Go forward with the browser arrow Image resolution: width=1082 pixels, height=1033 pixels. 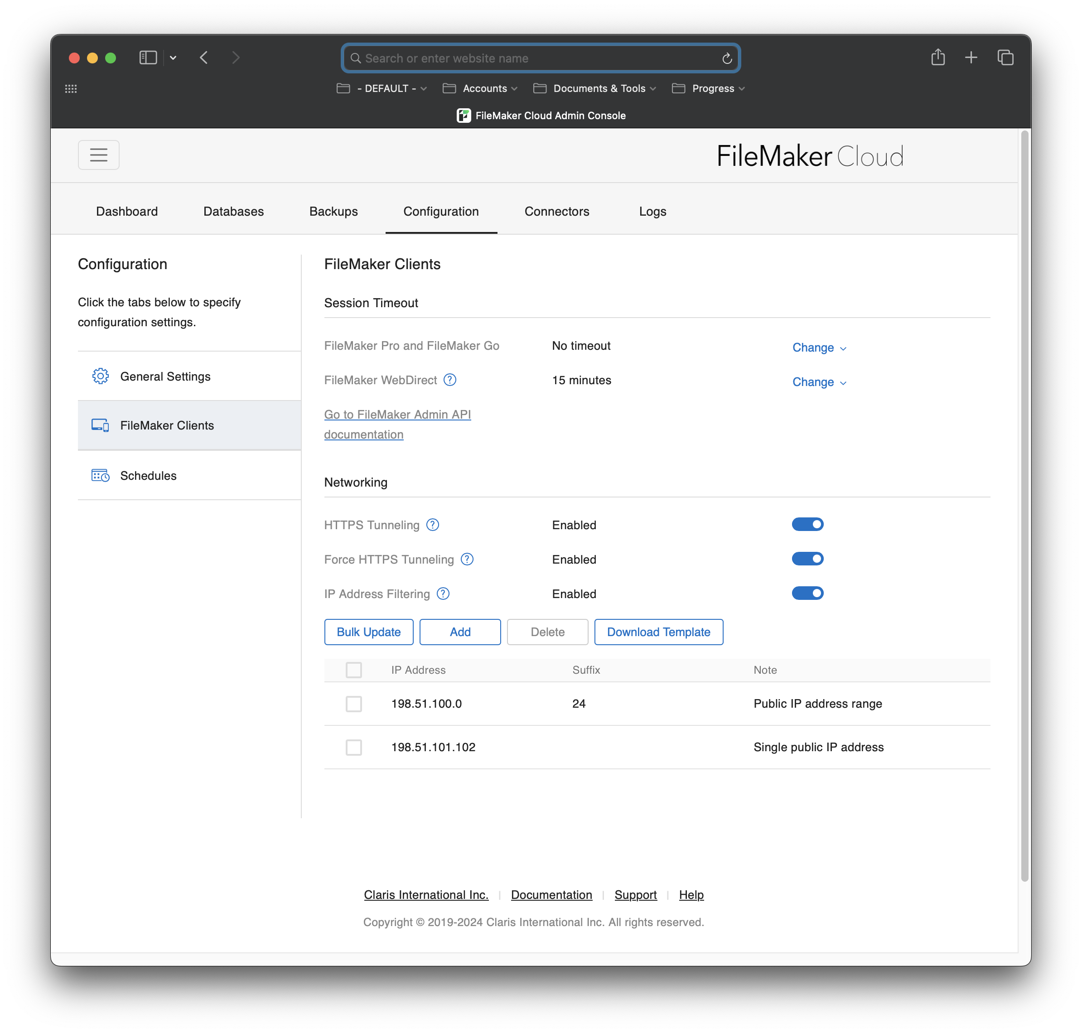pos(236,58)
